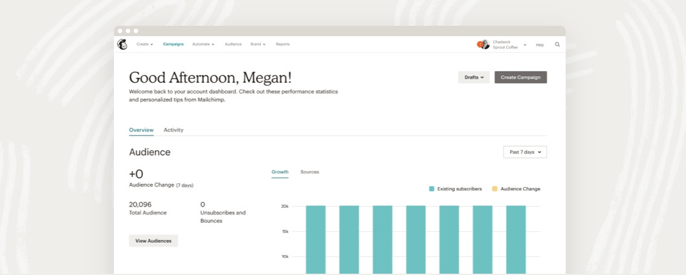Open the Reports page
The width and height of the screenshot is (686, 275).
coord(283,45)
